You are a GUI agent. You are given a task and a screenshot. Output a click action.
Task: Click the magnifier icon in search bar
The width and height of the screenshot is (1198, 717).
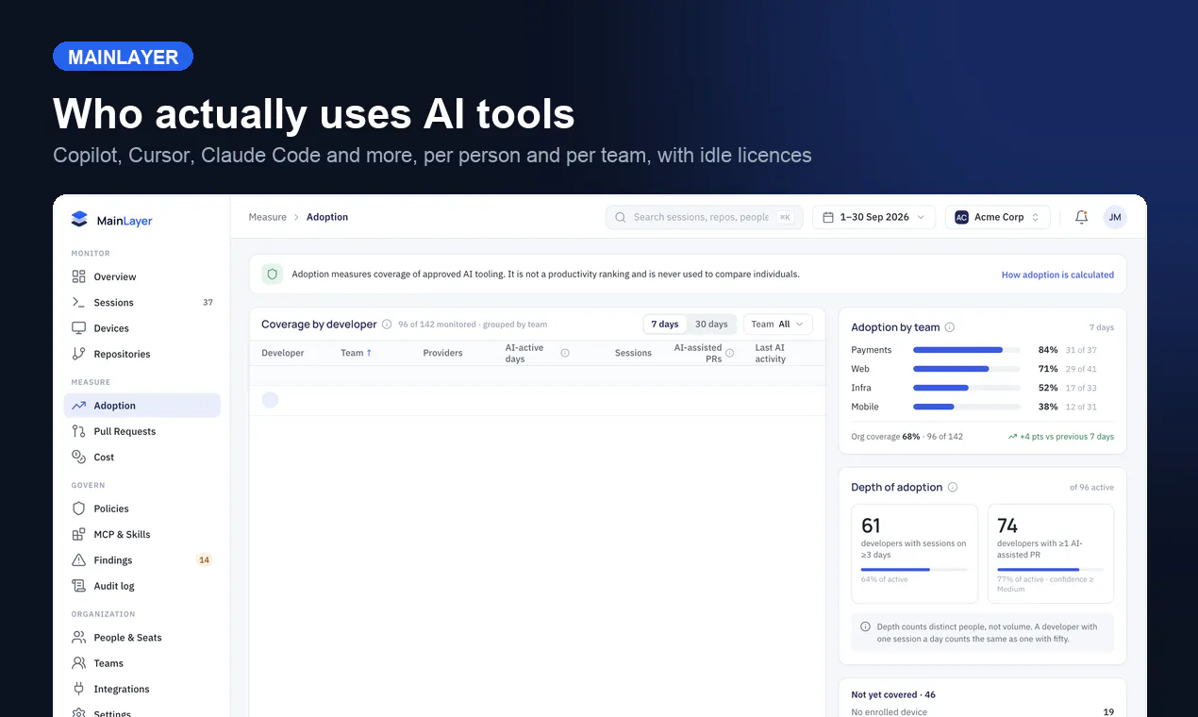point(621,217)
